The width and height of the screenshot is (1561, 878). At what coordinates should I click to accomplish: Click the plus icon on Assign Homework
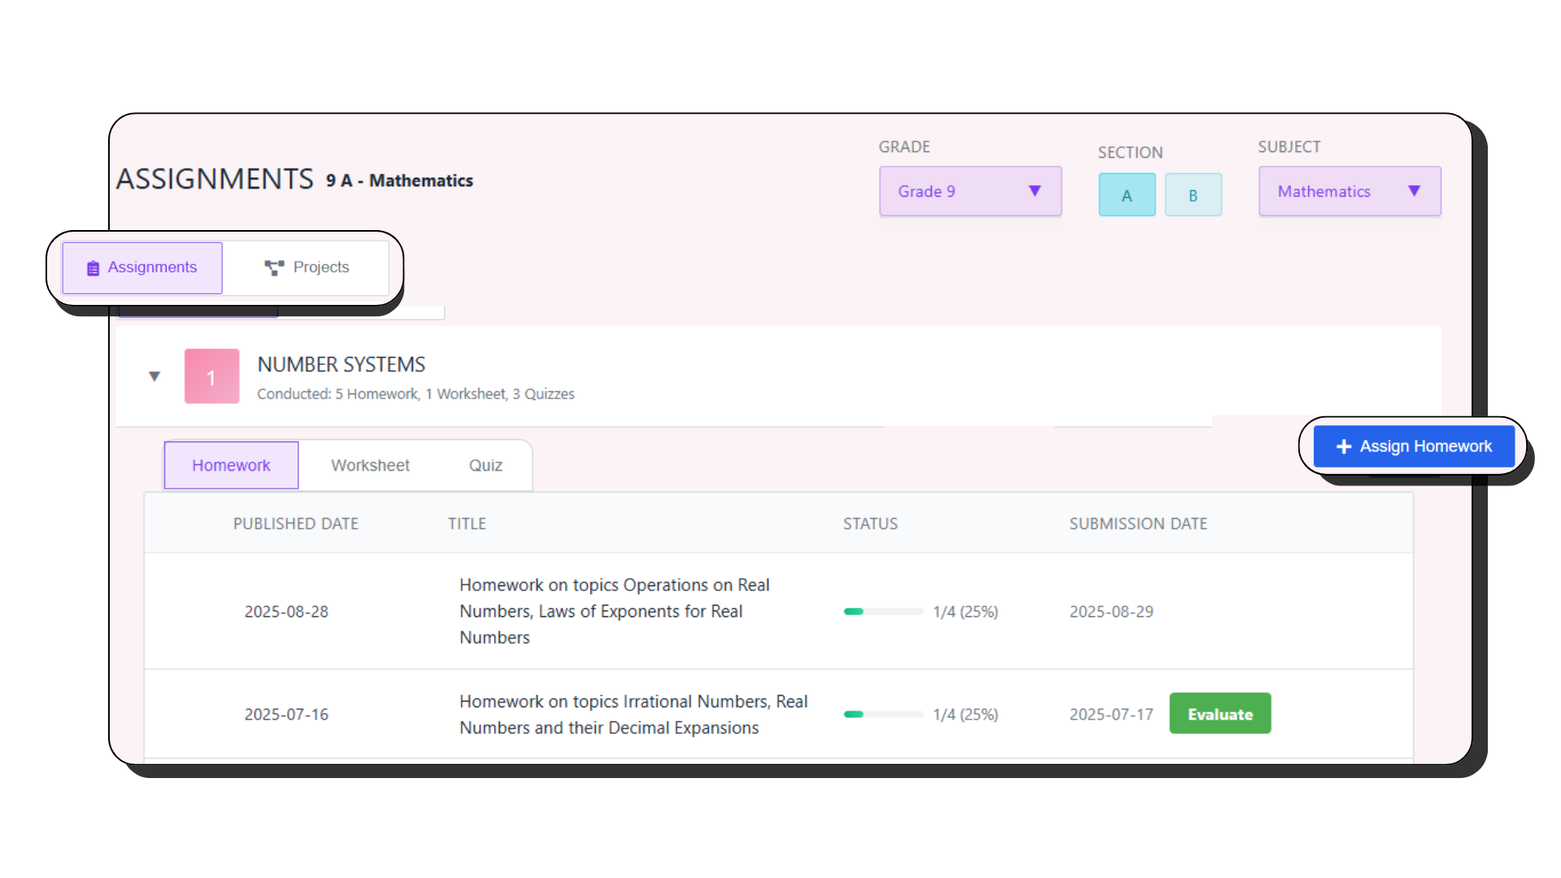1343,446
